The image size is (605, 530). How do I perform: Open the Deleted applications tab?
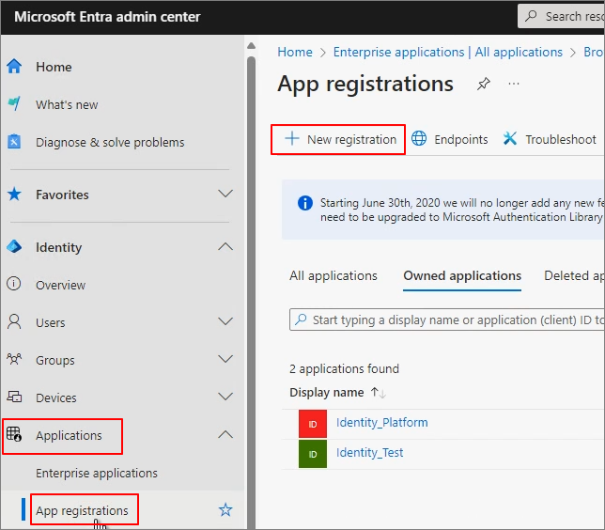pos(574,275)
